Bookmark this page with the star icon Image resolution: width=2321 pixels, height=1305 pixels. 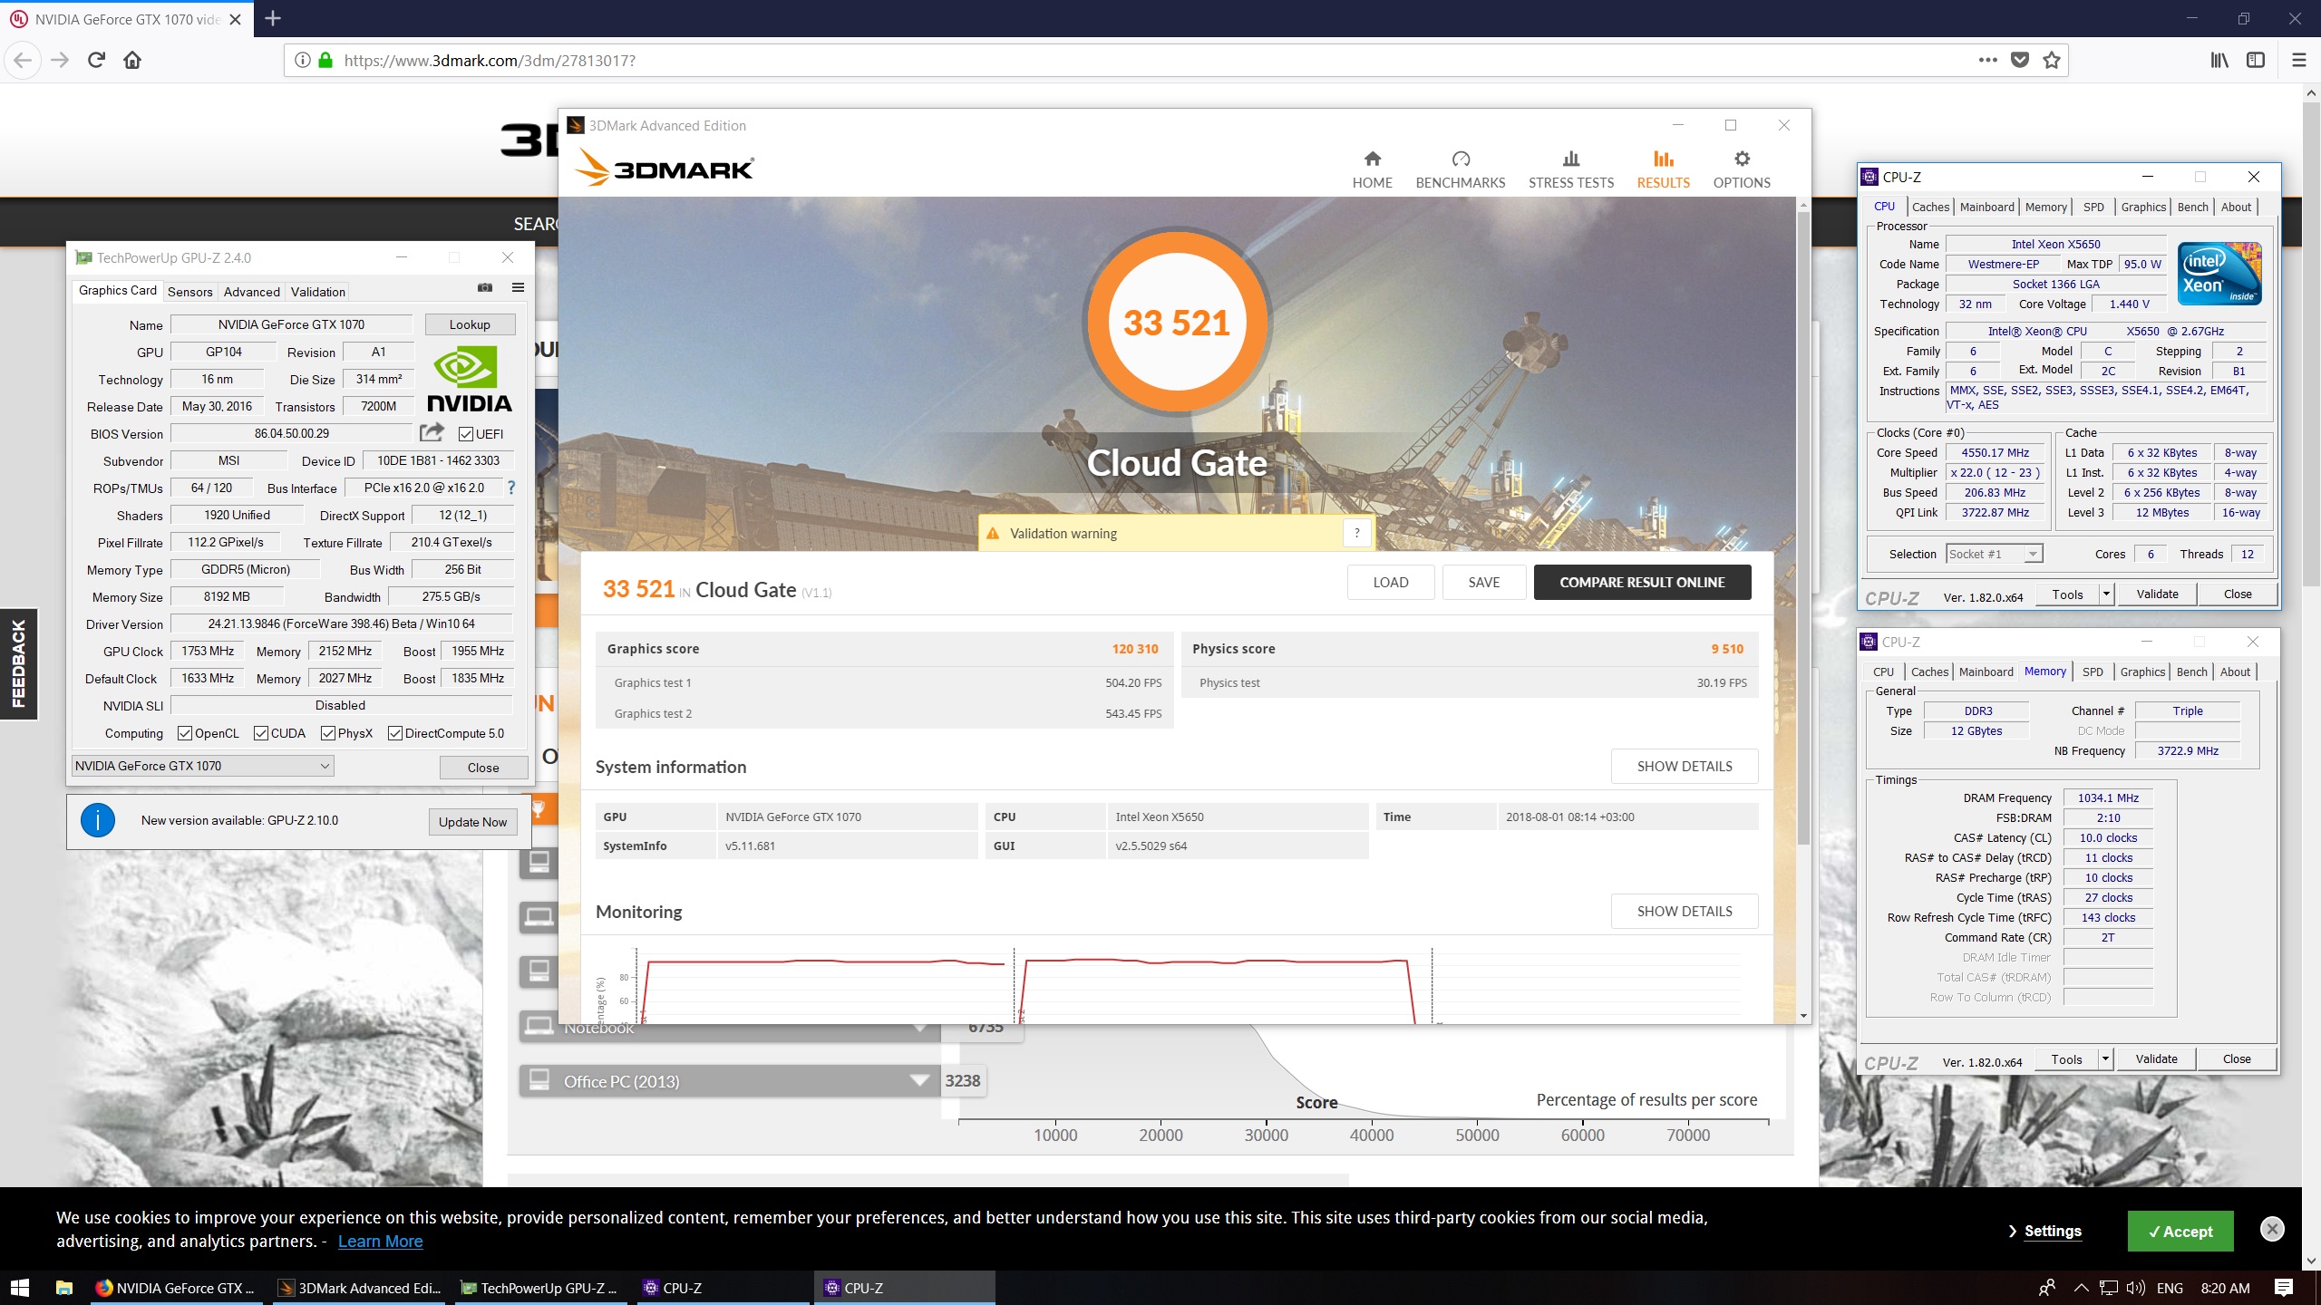pyautogui.click(x=2052, y=60)
